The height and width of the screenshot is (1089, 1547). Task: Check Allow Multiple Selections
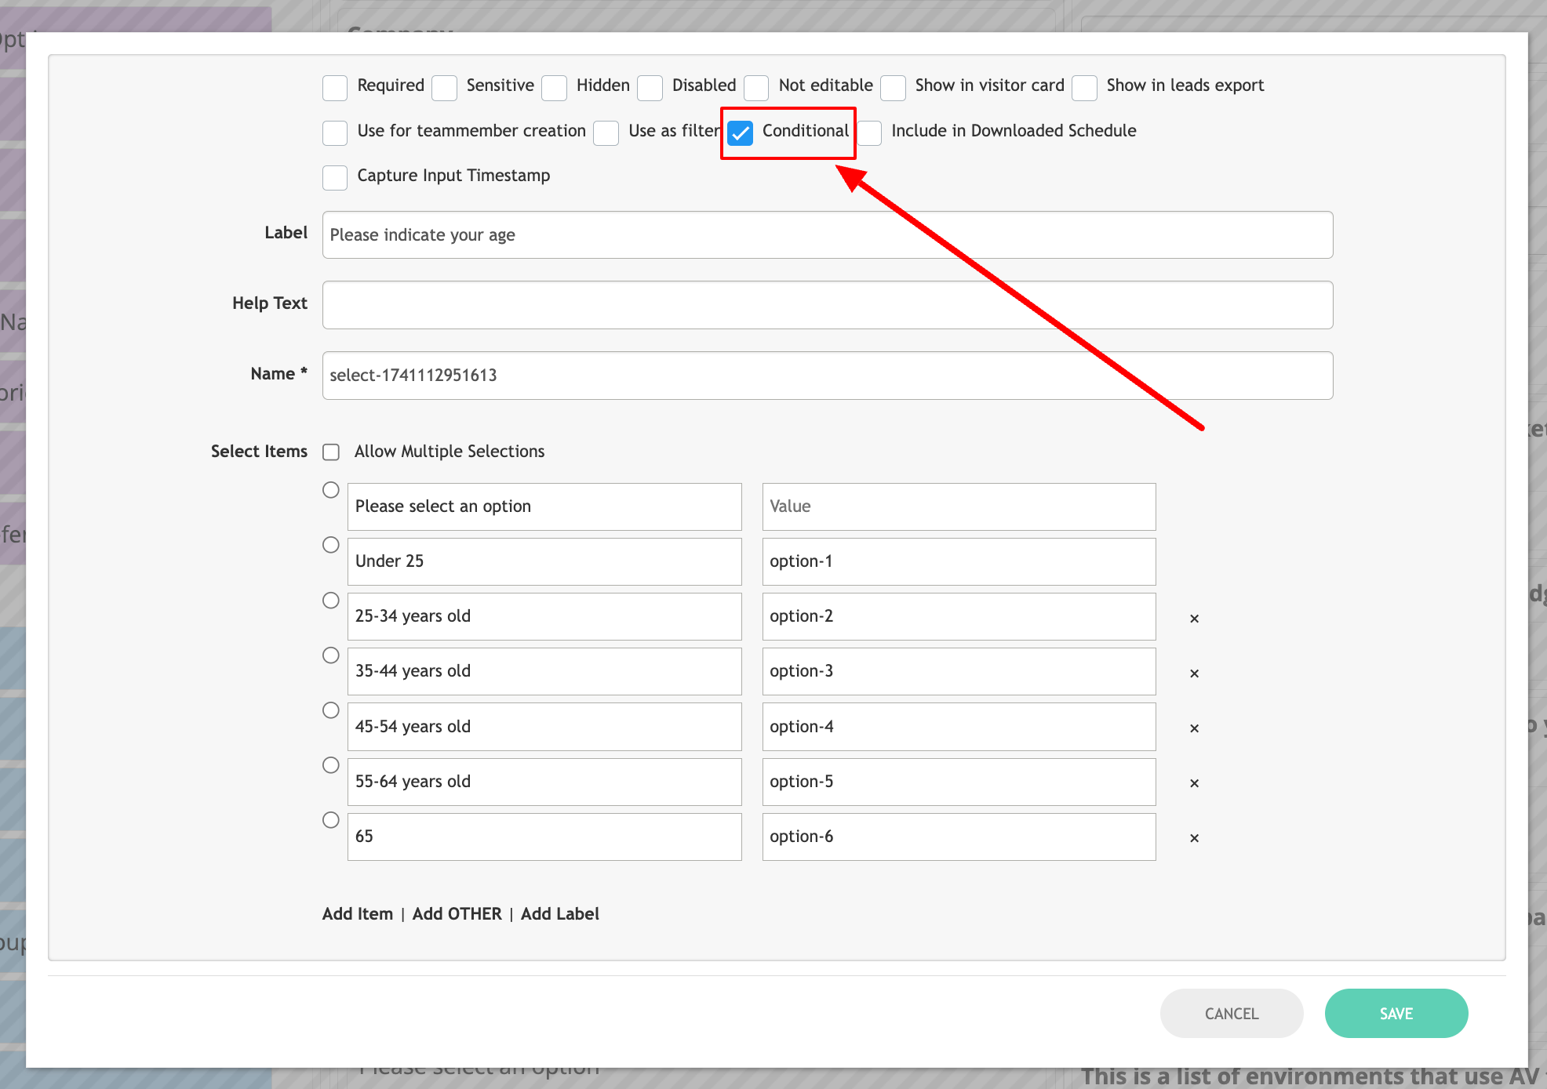pyautogui.click(x=331, y=452)
